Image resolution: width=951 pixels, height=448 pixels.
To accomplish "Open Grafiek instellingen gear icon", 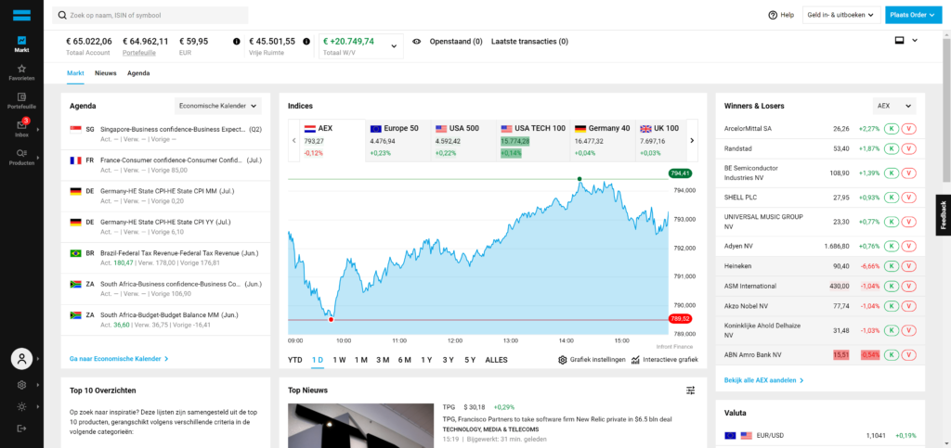I will coord(562,360).
